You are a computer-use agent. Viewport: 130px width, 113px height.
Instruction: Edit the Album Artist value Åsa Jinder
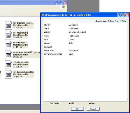74,51
